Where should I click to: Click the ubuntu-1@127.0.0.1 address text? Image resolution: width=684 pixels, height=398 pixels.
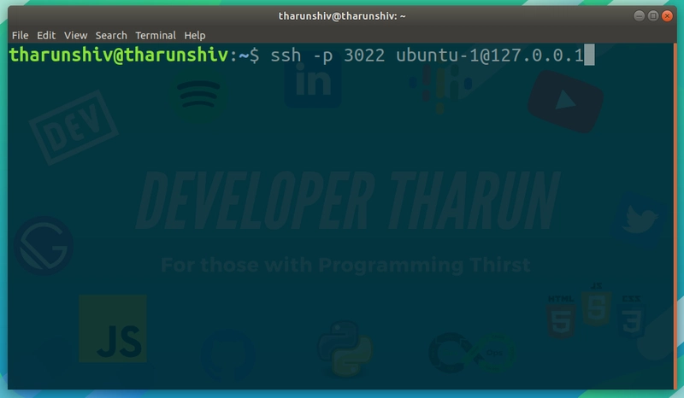(490, 56)
